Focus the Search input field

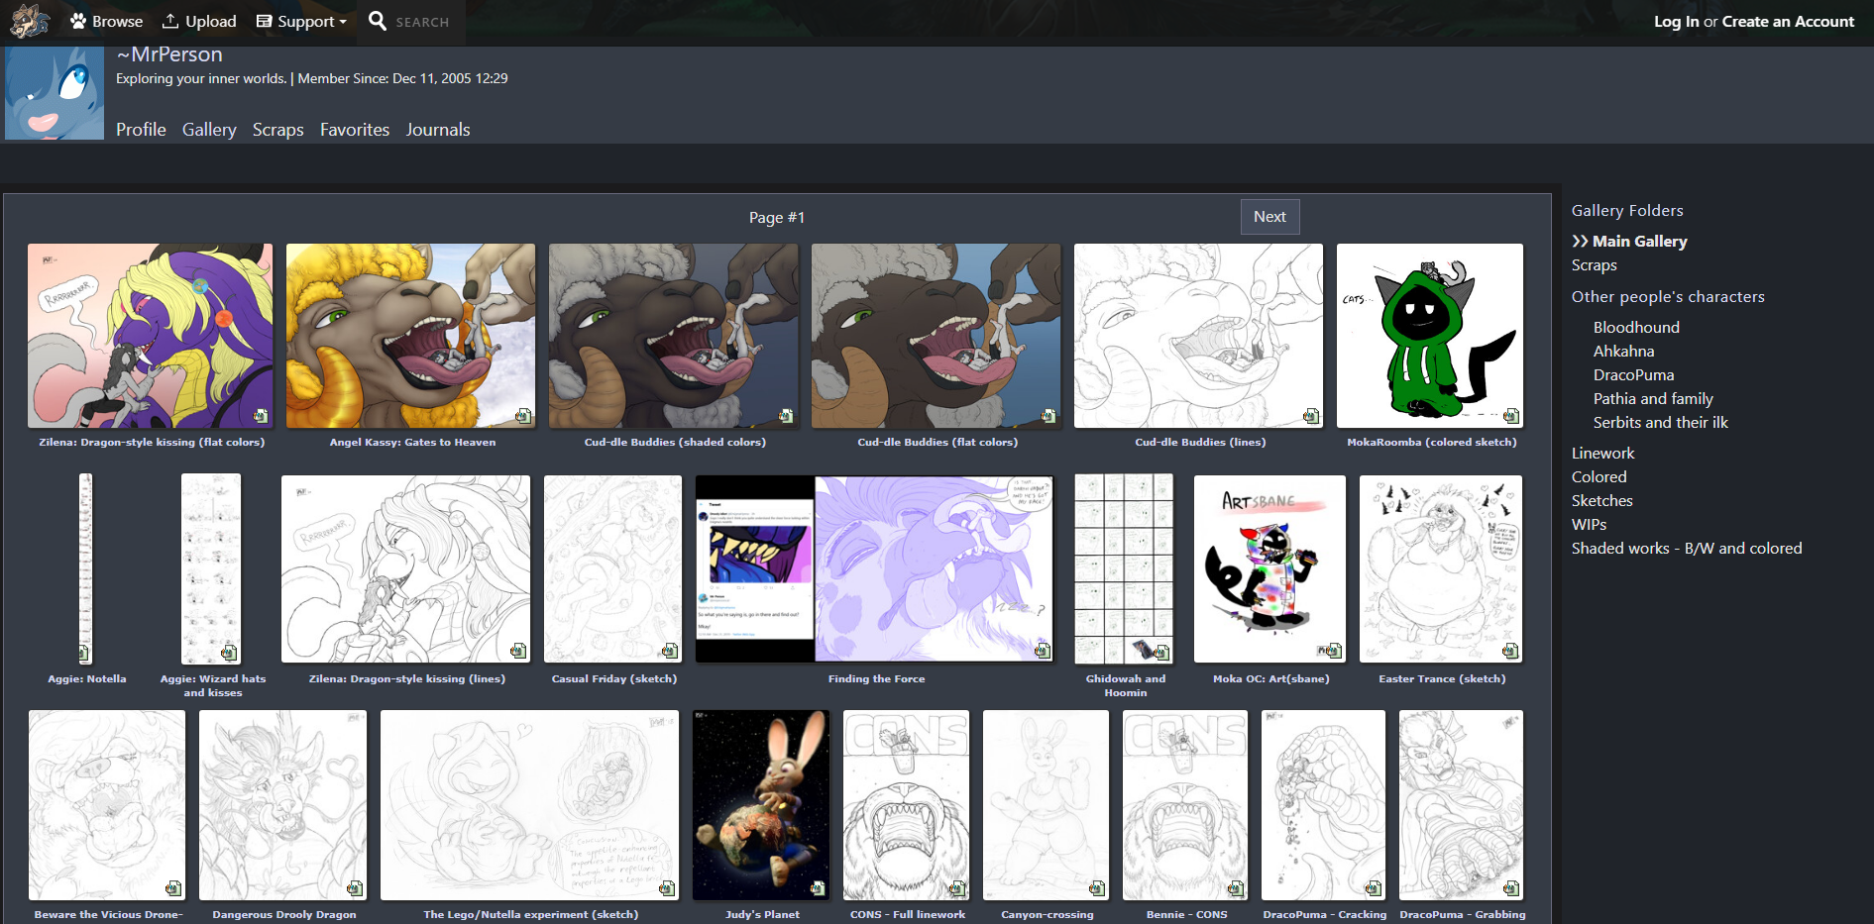[422, 22]
